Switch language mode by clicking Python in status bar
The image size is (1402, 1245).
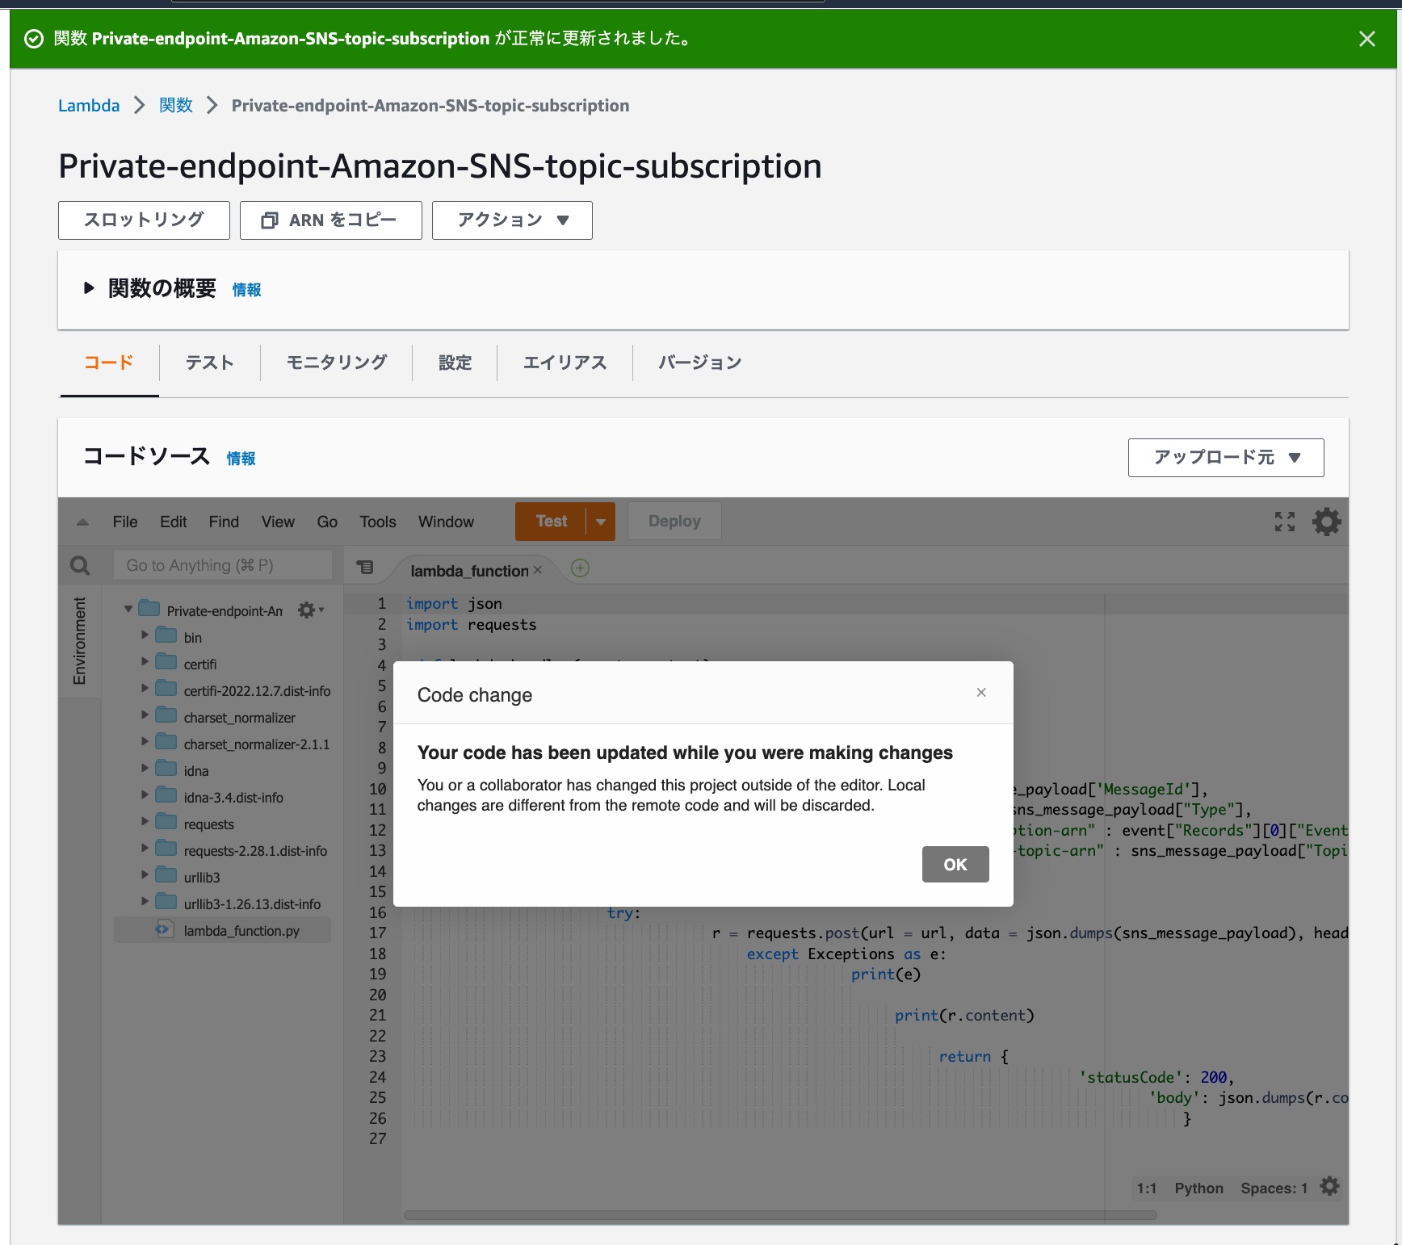pos(1198,1188)
